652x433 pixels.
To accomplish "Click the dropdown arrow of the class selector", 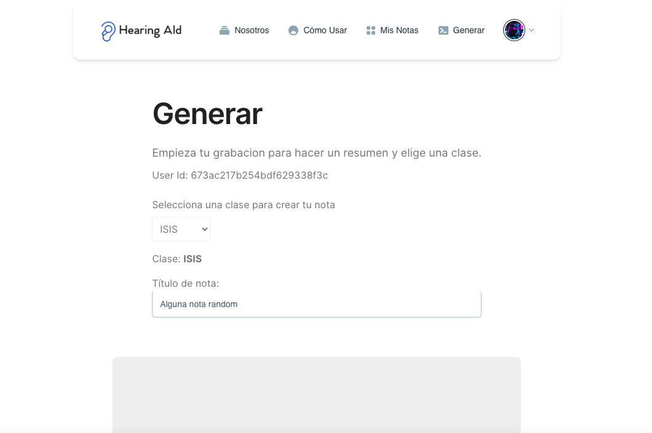I will coord(204,229).
